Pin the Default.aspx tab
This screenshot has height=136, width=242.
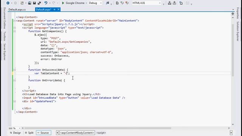(x=54, y=9)
